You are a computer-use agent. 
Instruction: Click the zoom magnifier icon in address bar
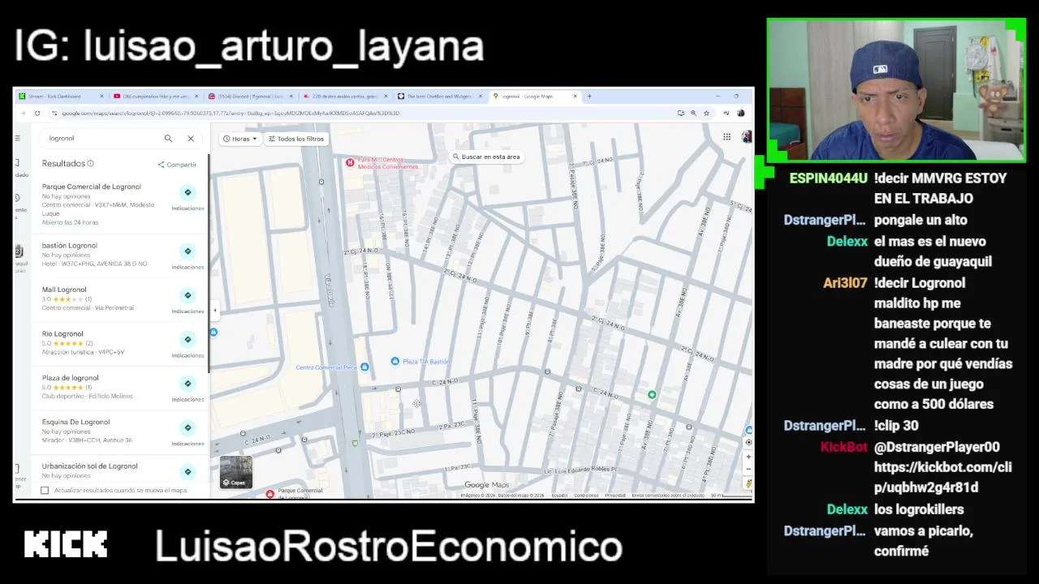click(x=693, y=114)
